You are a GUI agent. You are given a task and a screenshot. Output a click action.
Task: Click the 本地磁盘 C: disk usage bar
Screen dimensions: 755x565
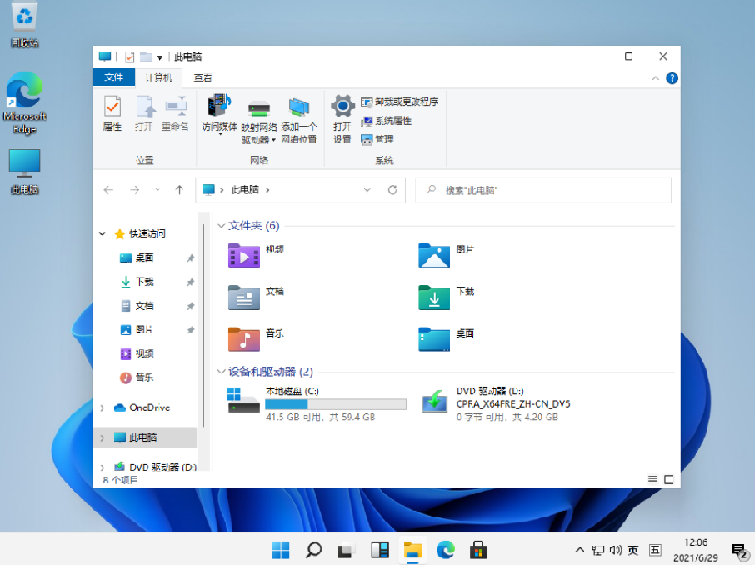click(337, 404)
